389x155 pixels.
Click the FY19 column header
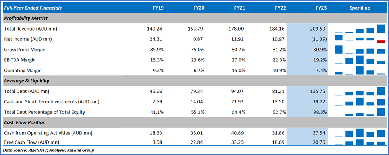pos(158,8)
